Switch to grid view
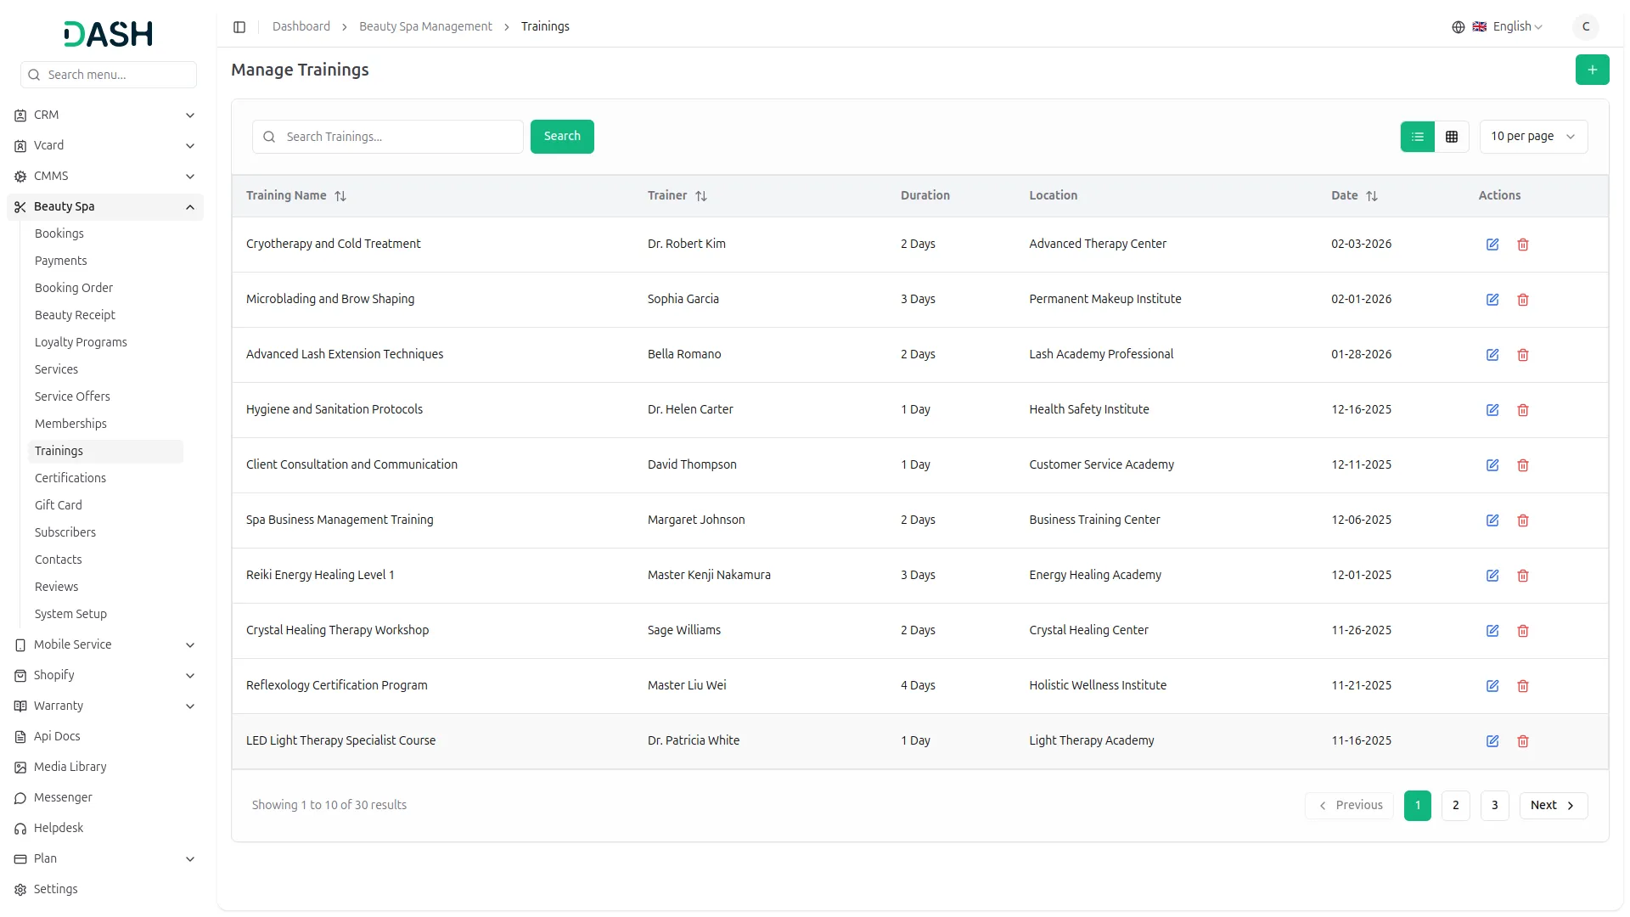 point(1451,137)
